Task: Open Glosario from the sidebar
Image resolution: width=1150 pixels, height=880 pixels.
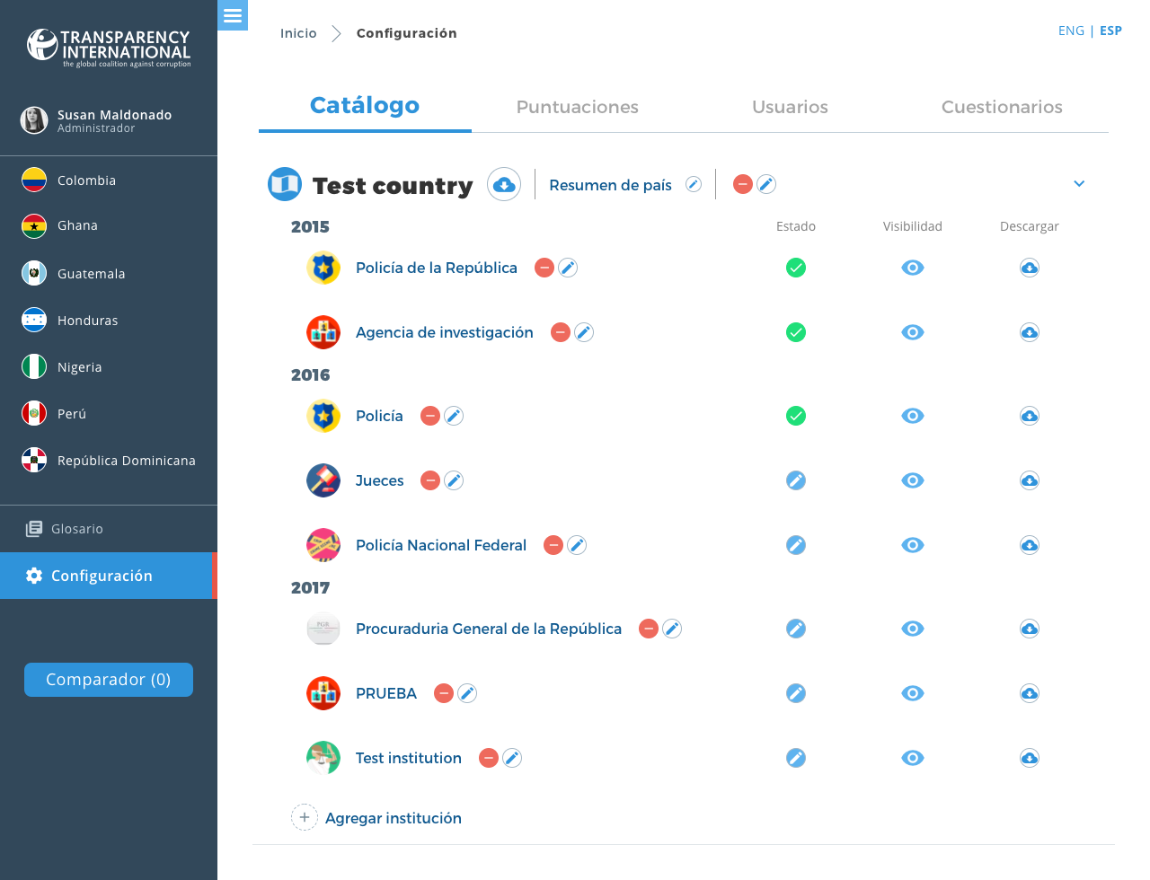Action: [x=76, y=529]
